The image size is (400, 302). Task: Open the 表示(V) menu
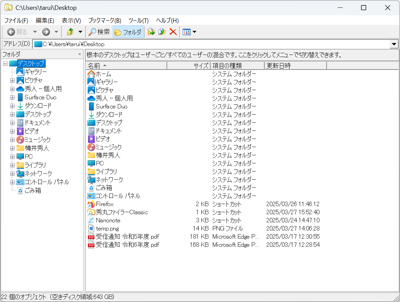tap(71, 20)
